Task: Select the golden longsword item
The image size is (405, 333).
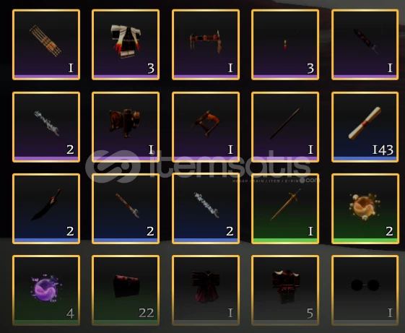Action: tap(285, 209)
